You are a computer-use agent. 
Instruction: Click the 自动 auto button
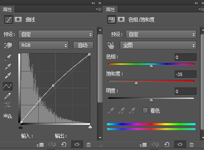83,46
